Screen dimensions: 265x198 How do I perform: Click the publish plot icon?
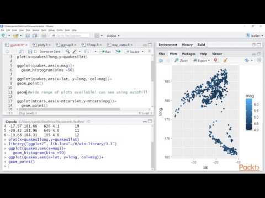247,61
